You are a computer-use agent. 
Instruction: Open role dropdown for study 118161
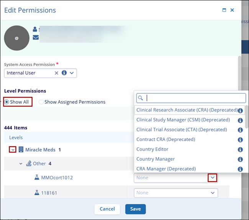click(212, 193)
